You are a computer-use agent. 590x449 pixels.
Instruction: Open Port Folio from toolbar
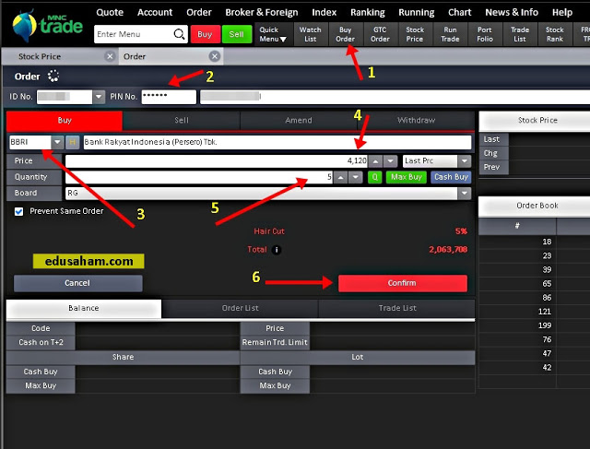[485, 34]
